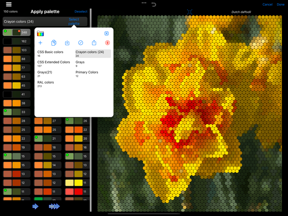The height and width of the screenshot is (216, 288).
Task: Click the fit-to-screen icon above the mosaic
Action: (190, 12)
